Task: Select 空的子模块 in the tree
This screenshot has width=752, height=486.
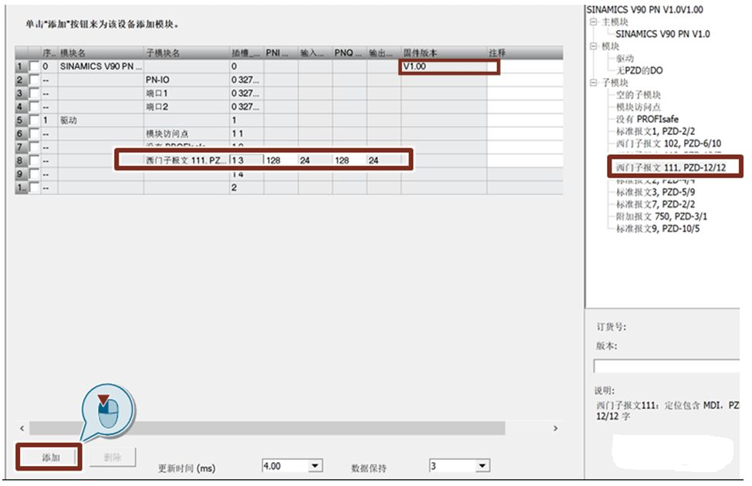Action: 639,95
